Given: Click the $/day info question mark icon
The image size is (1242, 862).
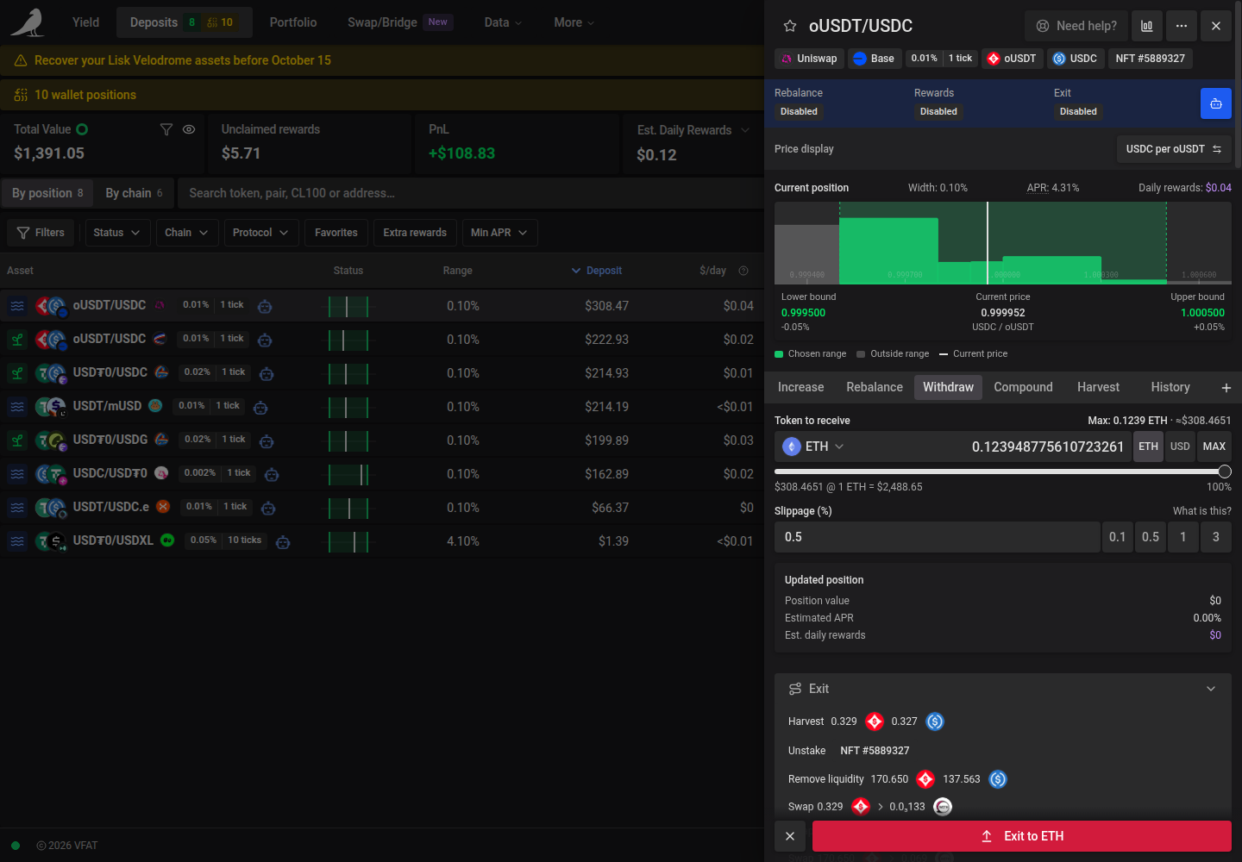Looking at the screenshot, I should (x=743, y=271).
